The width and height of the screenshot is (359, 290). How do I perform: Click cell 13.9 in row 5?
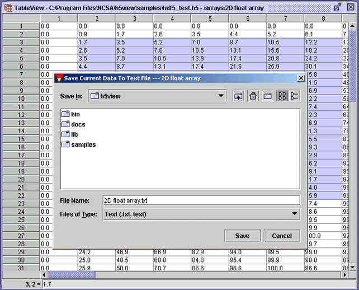click(210, 58)
